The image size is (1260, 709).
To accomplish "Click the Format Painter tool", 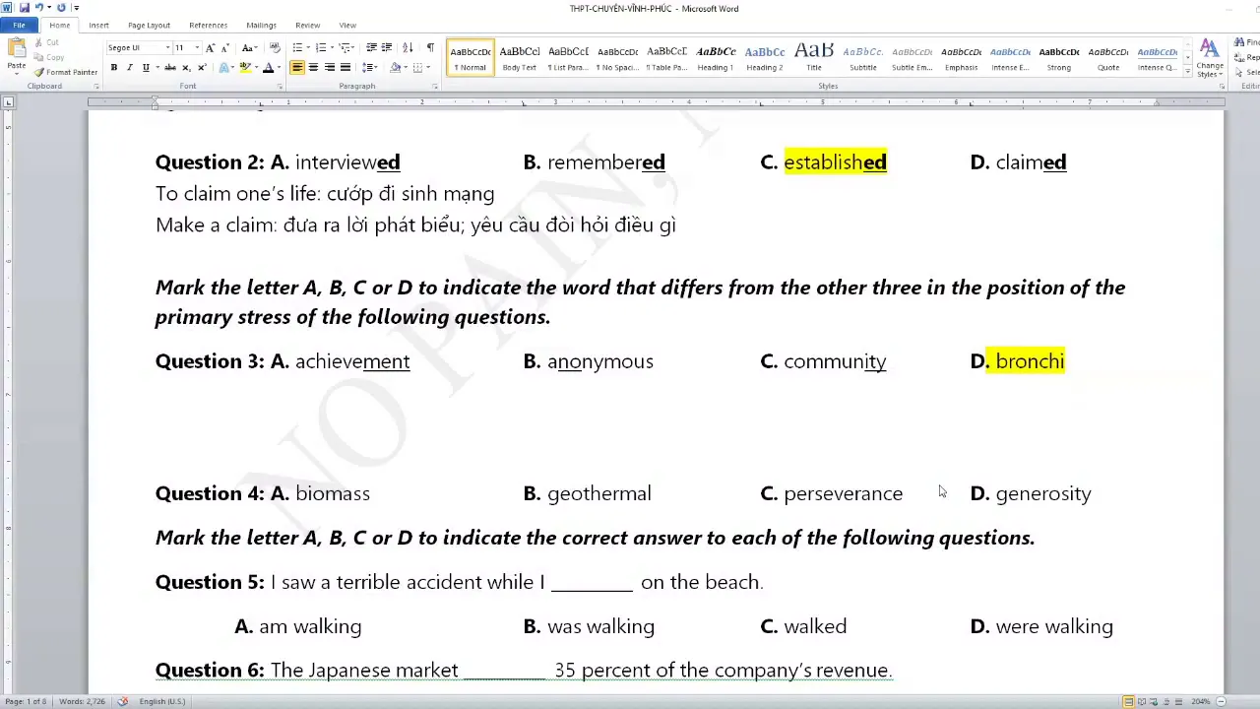I will coord(65,72).
